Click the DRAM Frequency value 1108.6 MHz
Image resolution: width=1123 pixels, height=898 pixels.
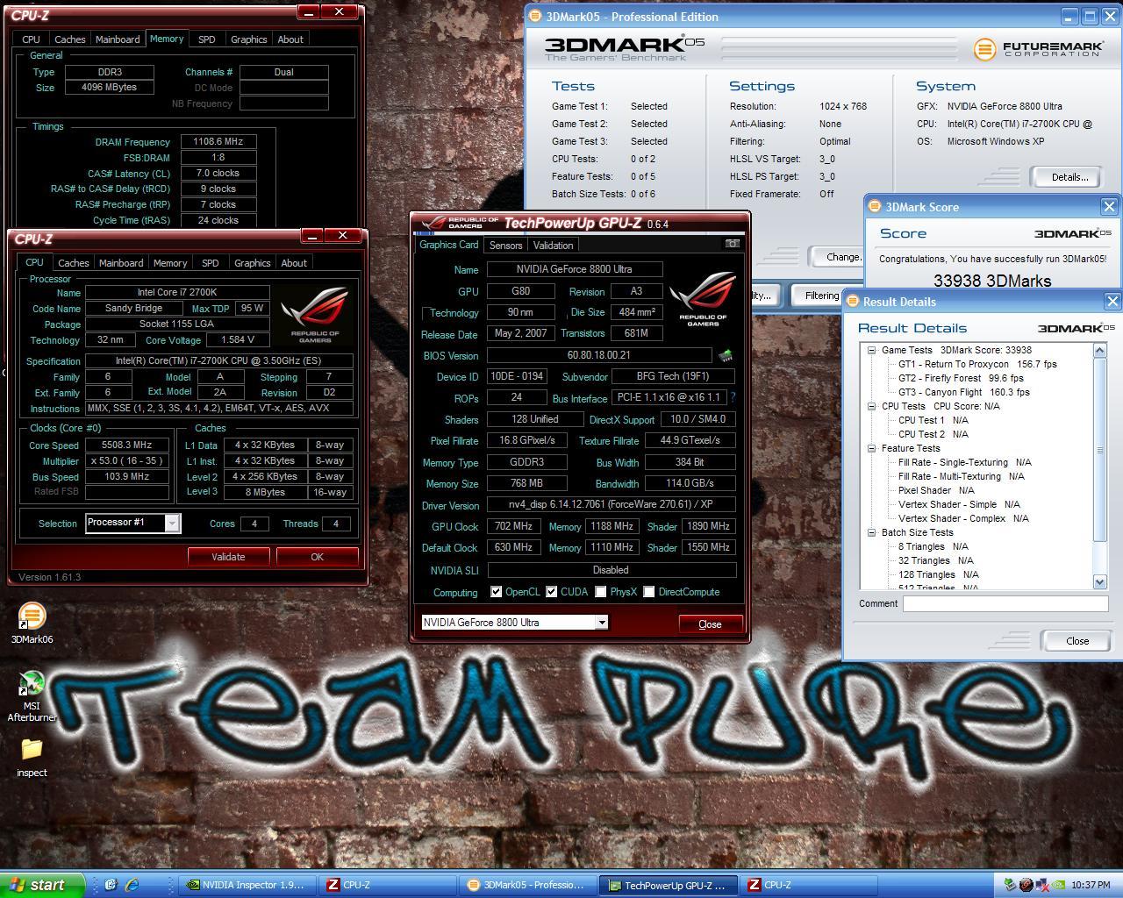coord(218,141)
